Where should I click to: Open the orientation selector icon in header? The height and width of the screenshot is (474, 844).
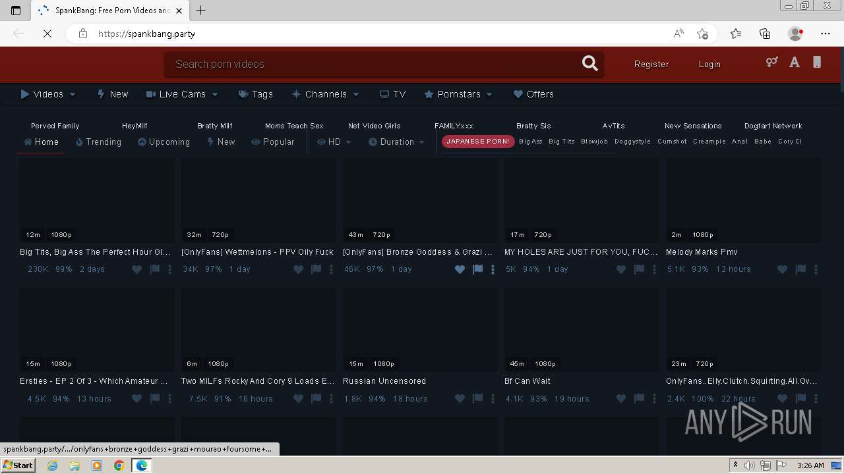(x=771, y=63)
